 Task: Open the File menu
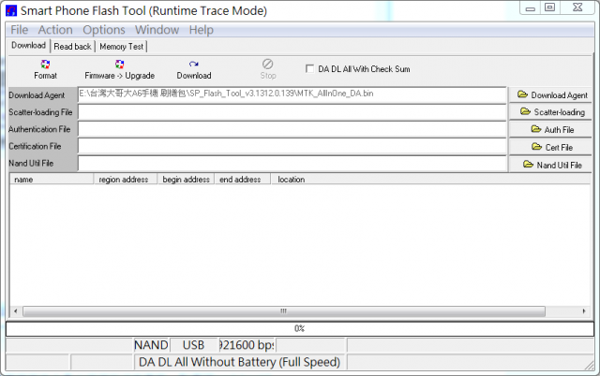point(19,30)
